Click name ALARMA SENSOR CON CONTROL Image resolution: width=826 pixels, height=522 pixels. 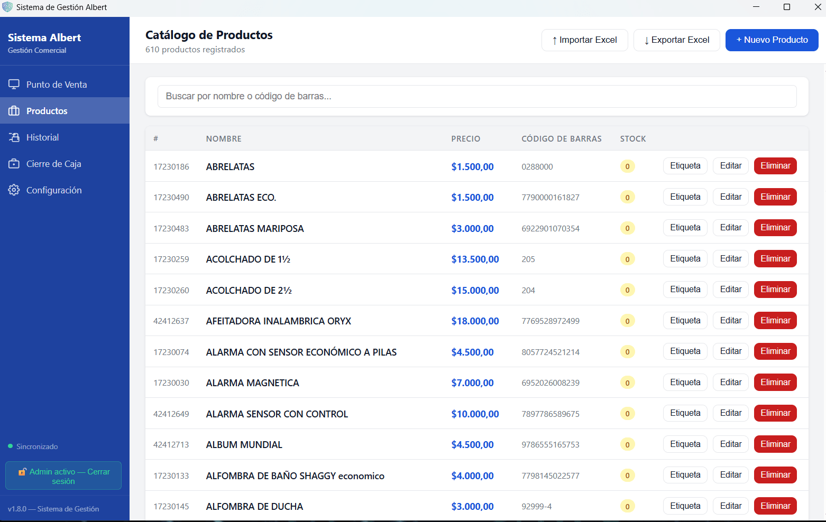(277, 414)
